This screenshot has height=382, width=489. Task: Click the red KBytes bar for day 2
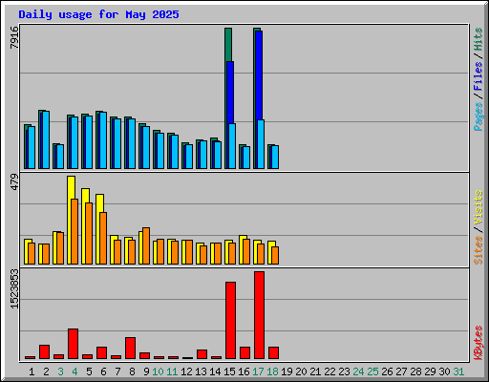point(44,352)
